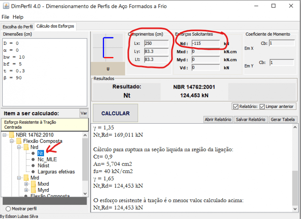Click tree panel scrollbar down arrow

85,193
